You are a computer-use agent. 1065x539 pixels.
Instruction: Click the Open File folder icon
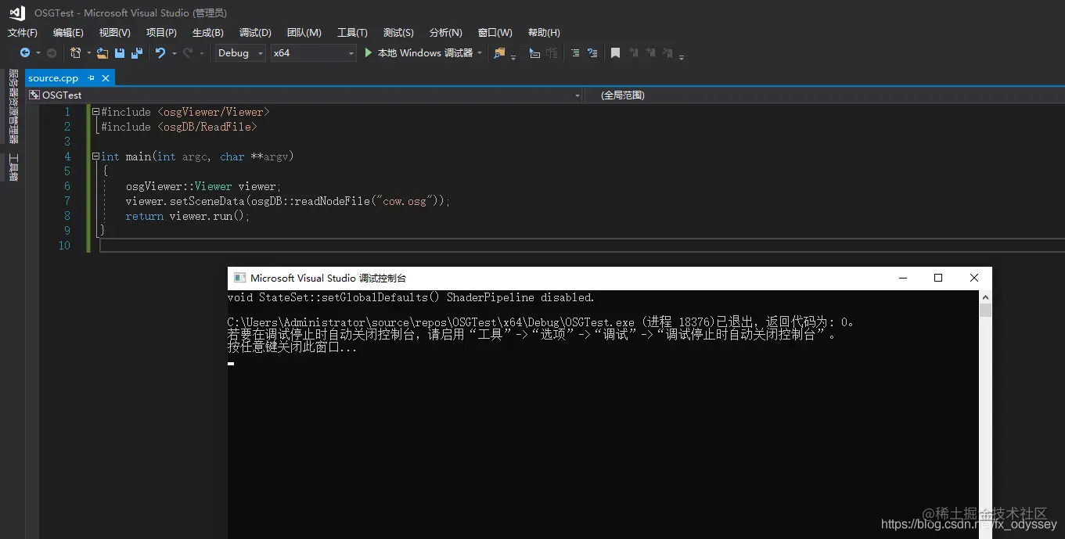point(103,53)
